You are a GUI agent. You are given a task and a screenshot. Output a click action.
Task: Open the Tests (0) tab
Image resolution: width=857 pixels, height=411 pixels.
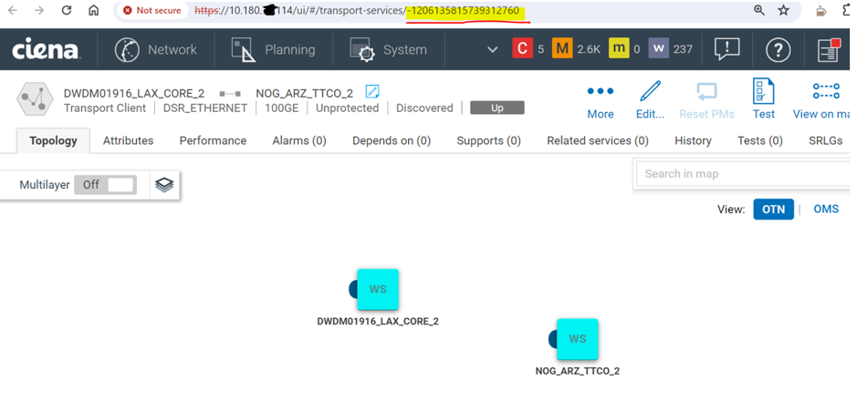(759, 141)
